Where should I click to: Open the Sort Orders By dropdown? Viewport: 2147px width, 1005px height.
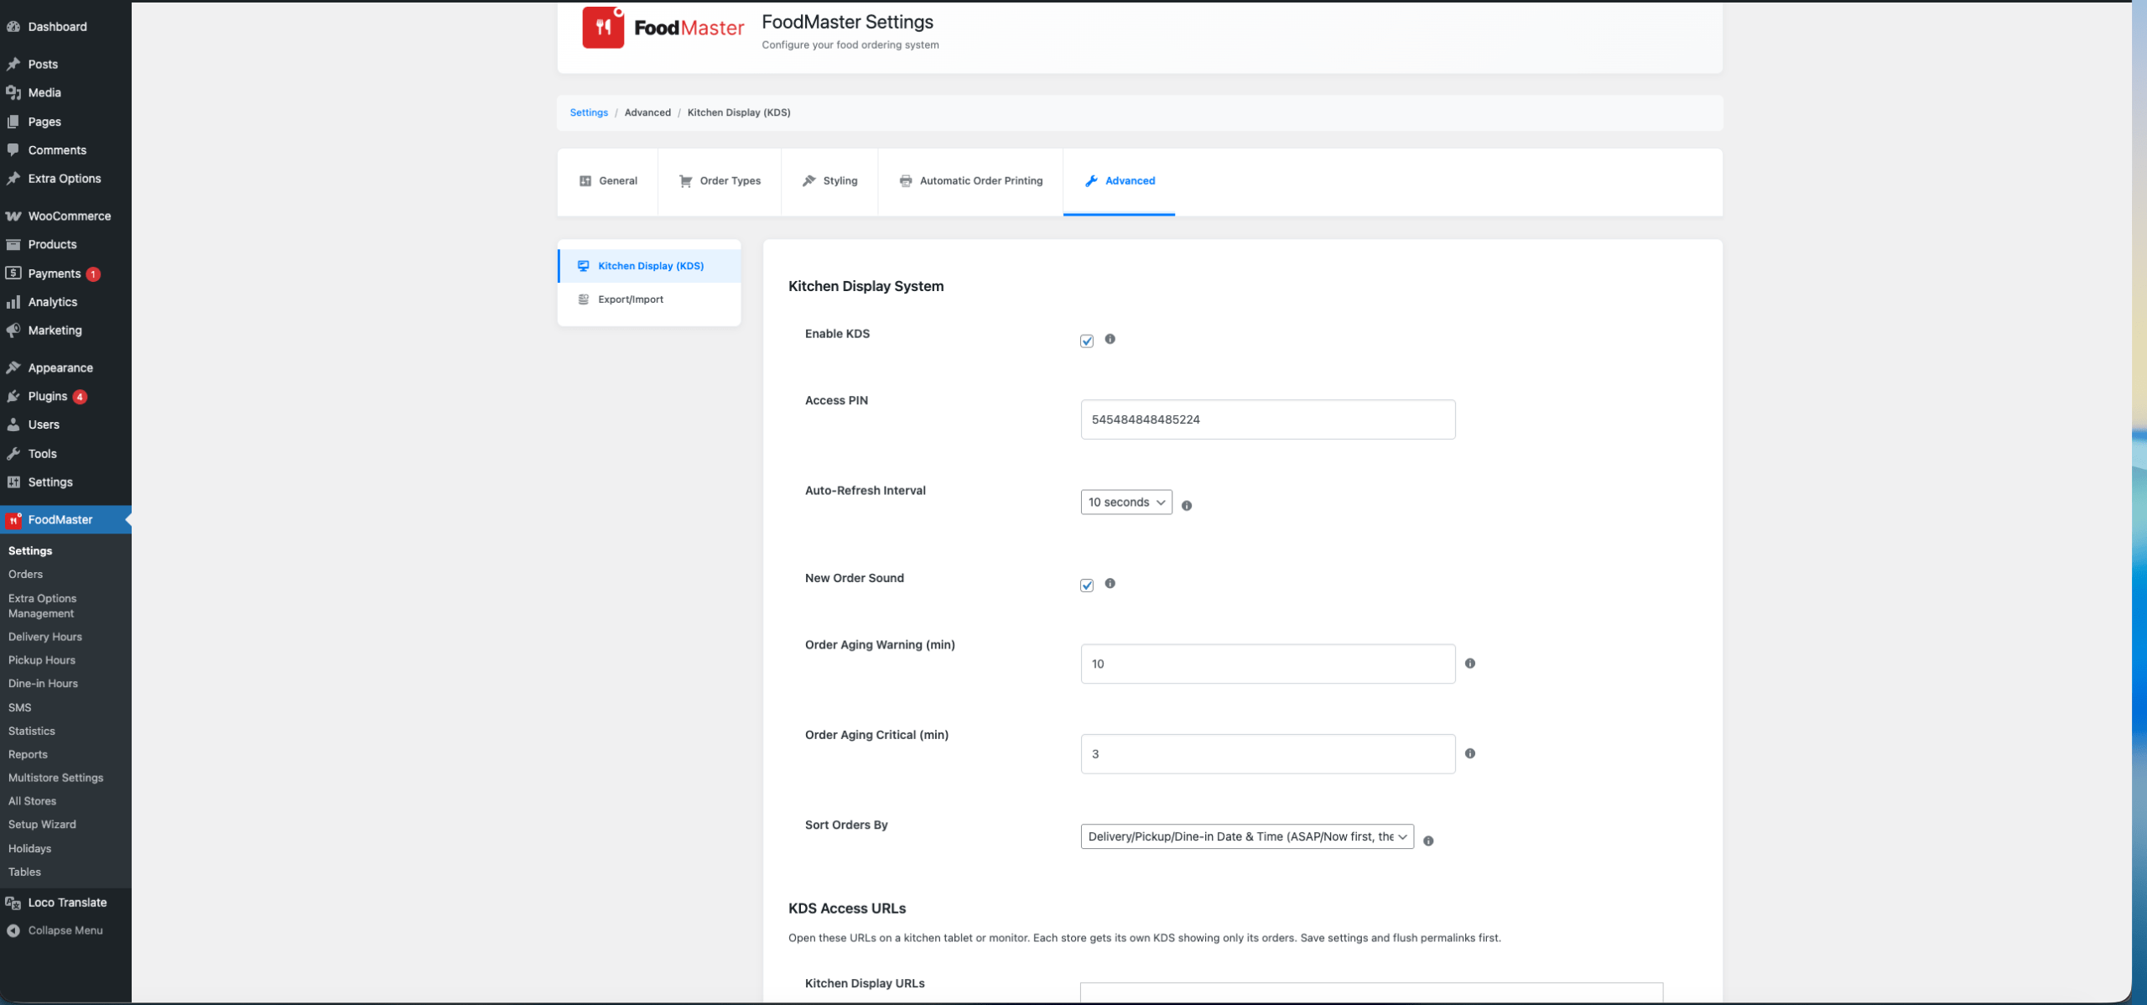coord(1245,836)
